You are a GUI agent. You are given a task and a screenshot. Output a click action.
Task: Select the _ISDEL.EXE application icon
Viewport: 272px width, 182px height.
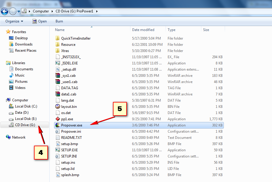[x=58, y=63]
